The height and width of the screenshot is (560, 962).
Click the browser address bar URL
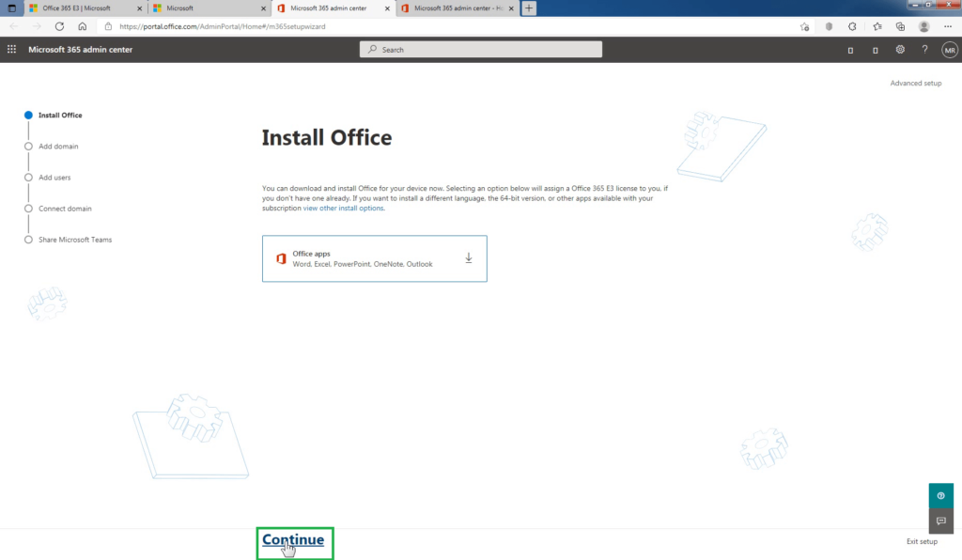(223, 26)
